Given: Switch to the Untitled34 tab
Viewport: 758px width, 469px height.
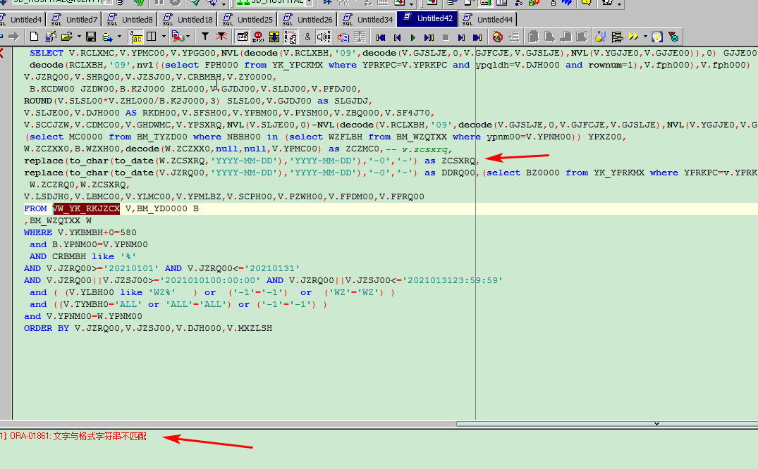Looking at the screenshot, I should point(367,19).
